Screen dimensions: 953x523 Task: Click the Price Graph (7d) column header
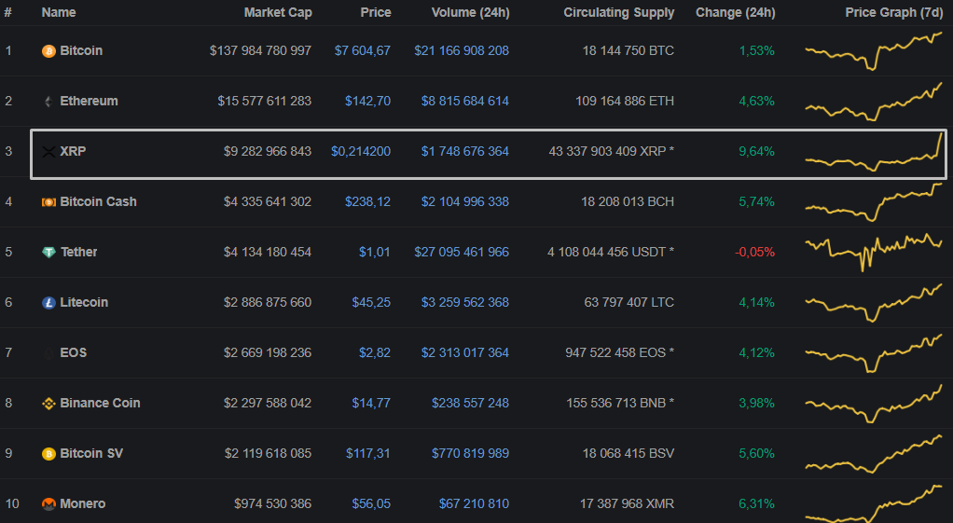click(x=894, y=12)
